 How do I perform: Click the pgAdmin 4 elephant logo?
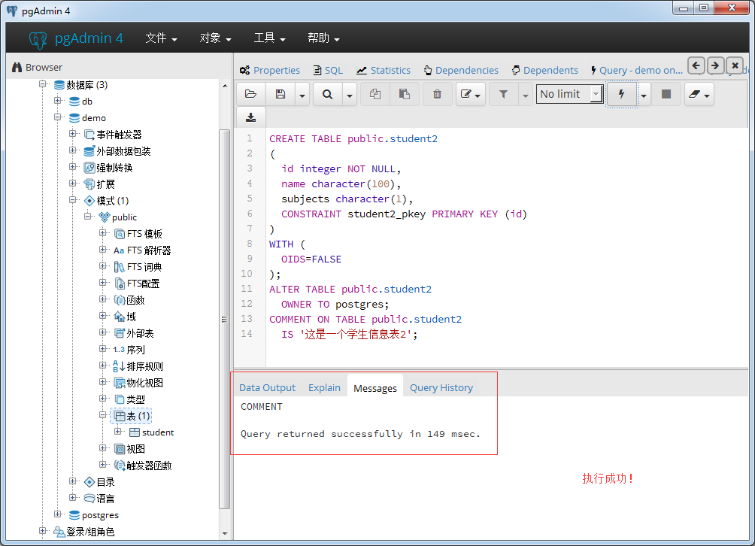click(x=38, y=38)
